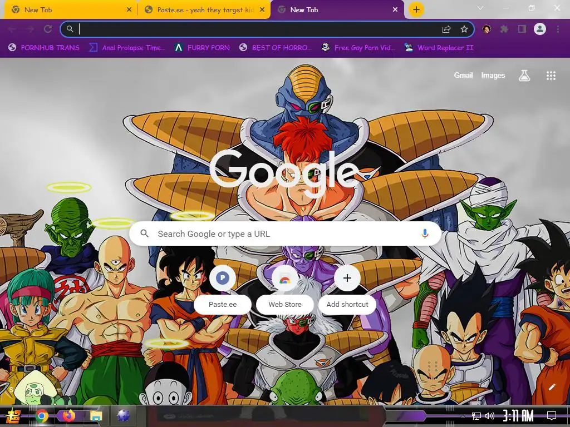Viewport: 570px width, 427px height.
Task: Launch Firefox from the taskbar
Action: (68, 416)
